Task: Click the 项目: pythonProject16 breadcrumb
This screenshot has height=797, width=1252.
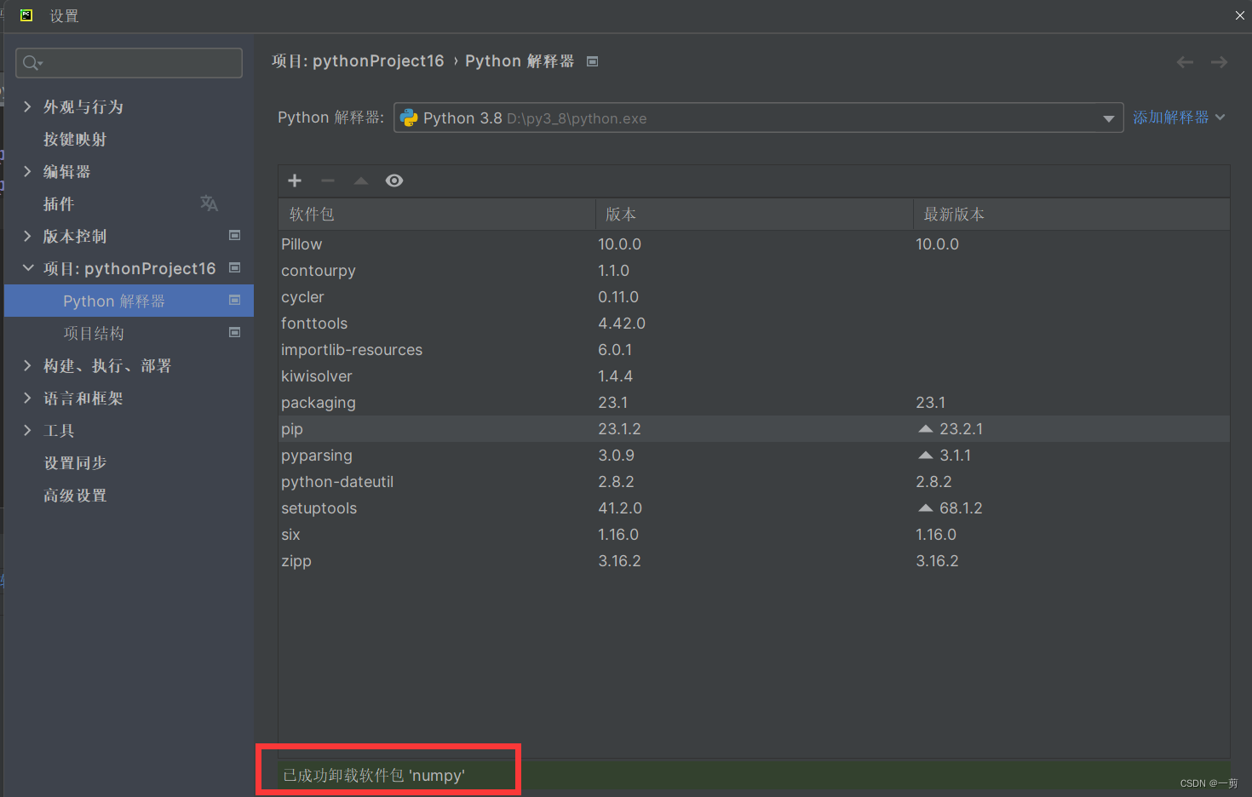Action: (x=358, y=60)
